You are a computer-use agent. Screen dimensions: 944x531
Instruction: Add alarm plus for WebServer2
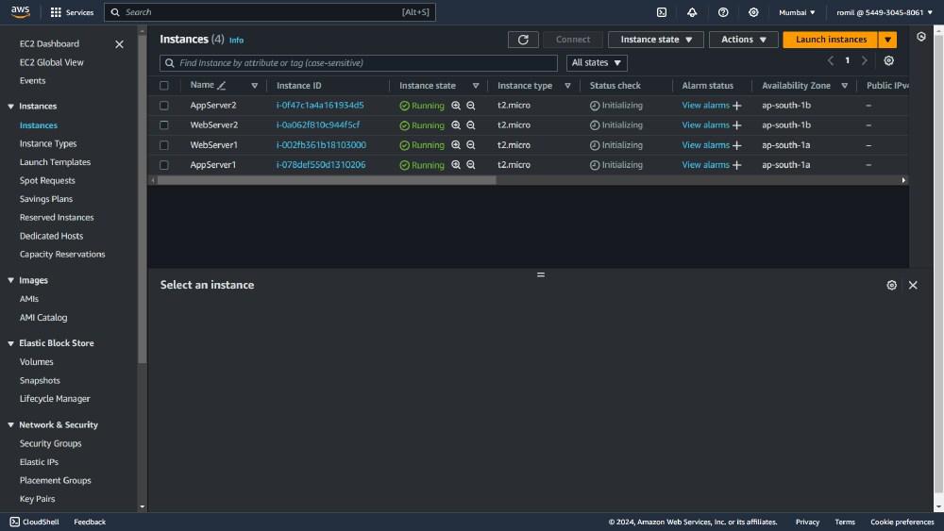pos(737,125)
